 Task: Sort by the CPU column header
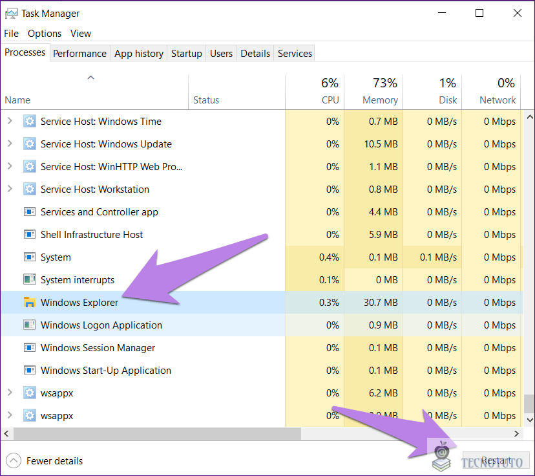pos(315,91)
